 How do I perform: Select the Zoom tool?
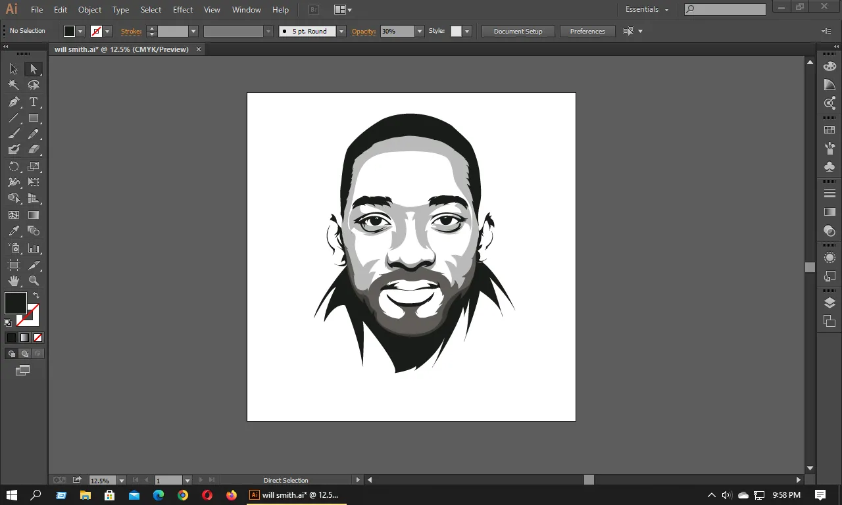(34, 281)
